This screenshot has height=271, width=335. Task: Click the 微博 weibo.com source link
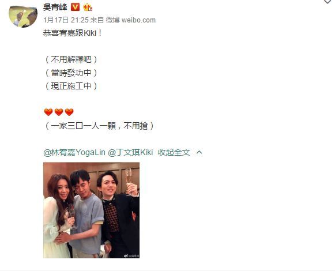coord(131,20)
